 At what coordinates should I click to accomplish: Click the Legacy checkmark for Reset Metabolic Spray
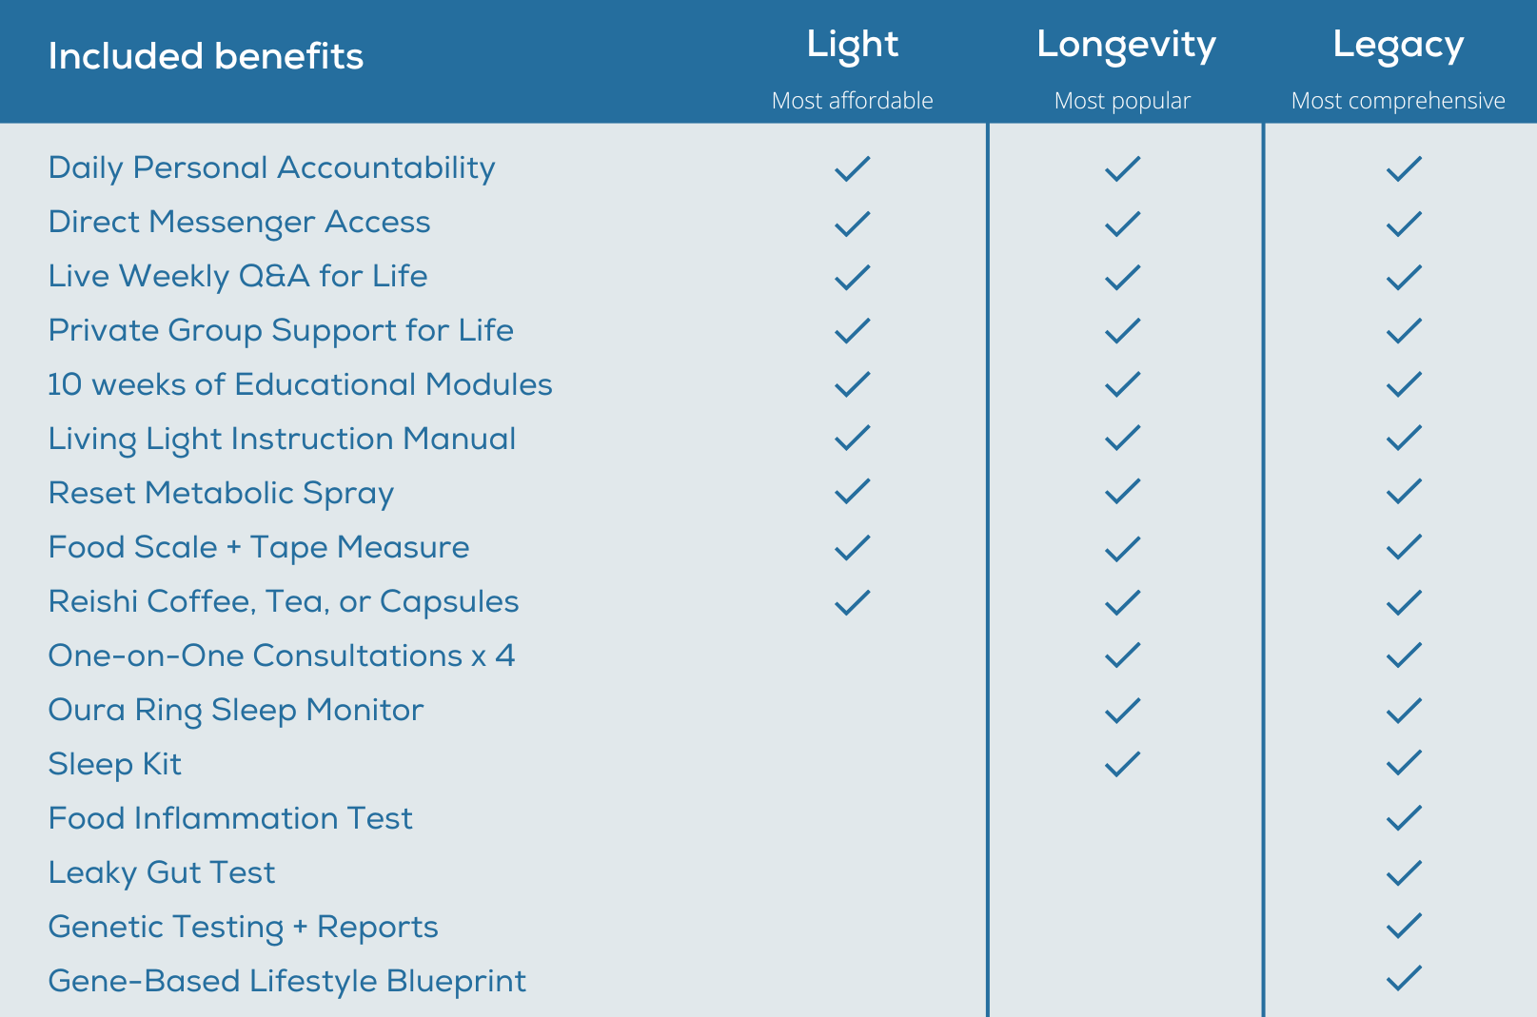1404,492
